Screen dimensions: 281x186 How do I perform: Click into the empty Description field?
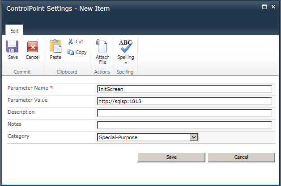pos(184,113)
